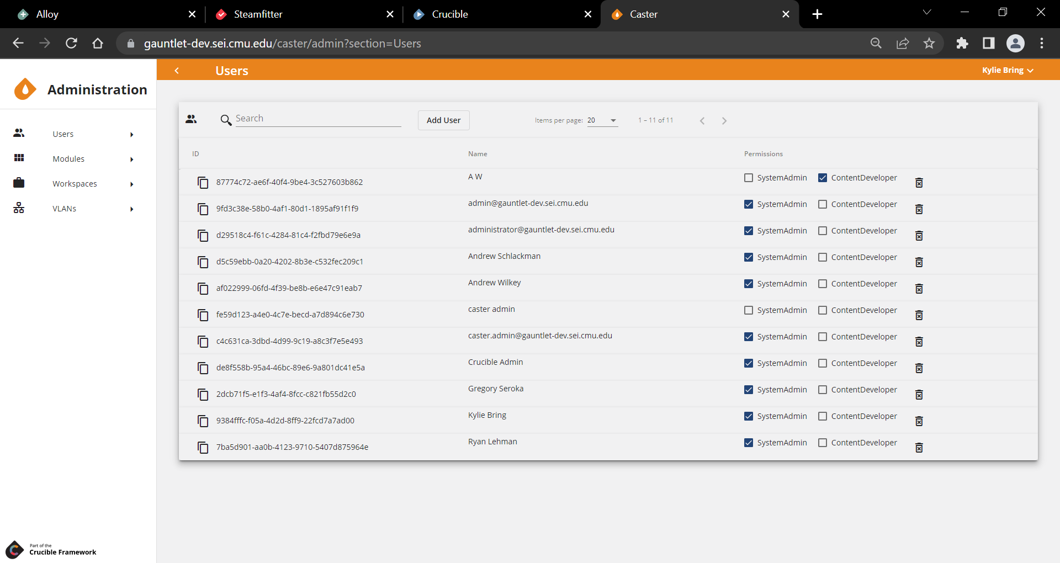
Task: Switch to the Steamfitter browser tab
Action: (x=258, y=14)
